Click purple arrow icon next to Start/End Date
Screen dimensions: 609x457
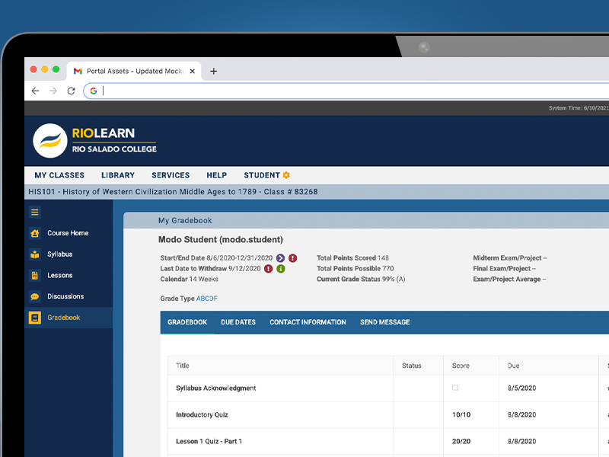280,258
